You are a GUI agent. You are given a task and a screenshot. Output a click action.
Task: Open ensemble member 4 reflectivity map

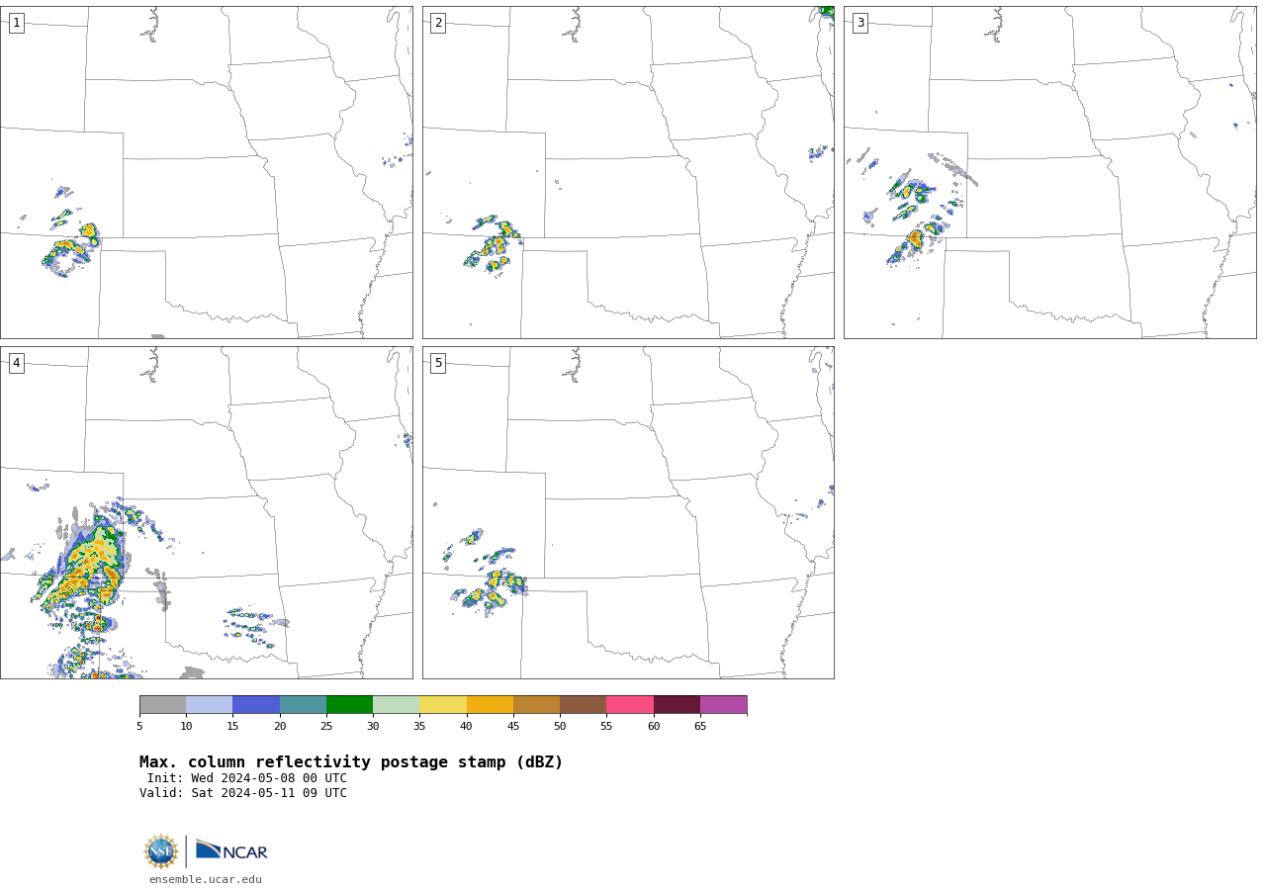coord(206,512)
